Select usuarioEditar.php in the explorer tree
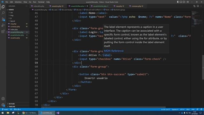 coord(17,32)
